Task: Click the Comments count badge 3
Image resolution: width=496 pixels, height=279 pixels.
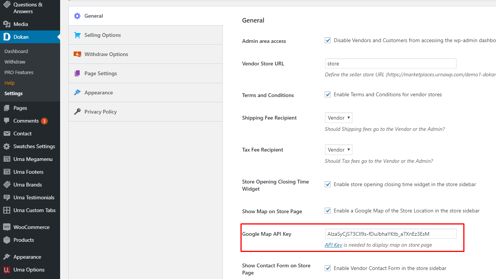Action: [x=44, y=121]
